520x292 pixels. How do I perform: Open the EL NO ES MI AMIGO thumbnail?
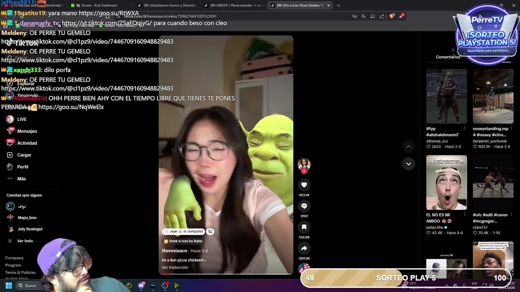(446, 182)
